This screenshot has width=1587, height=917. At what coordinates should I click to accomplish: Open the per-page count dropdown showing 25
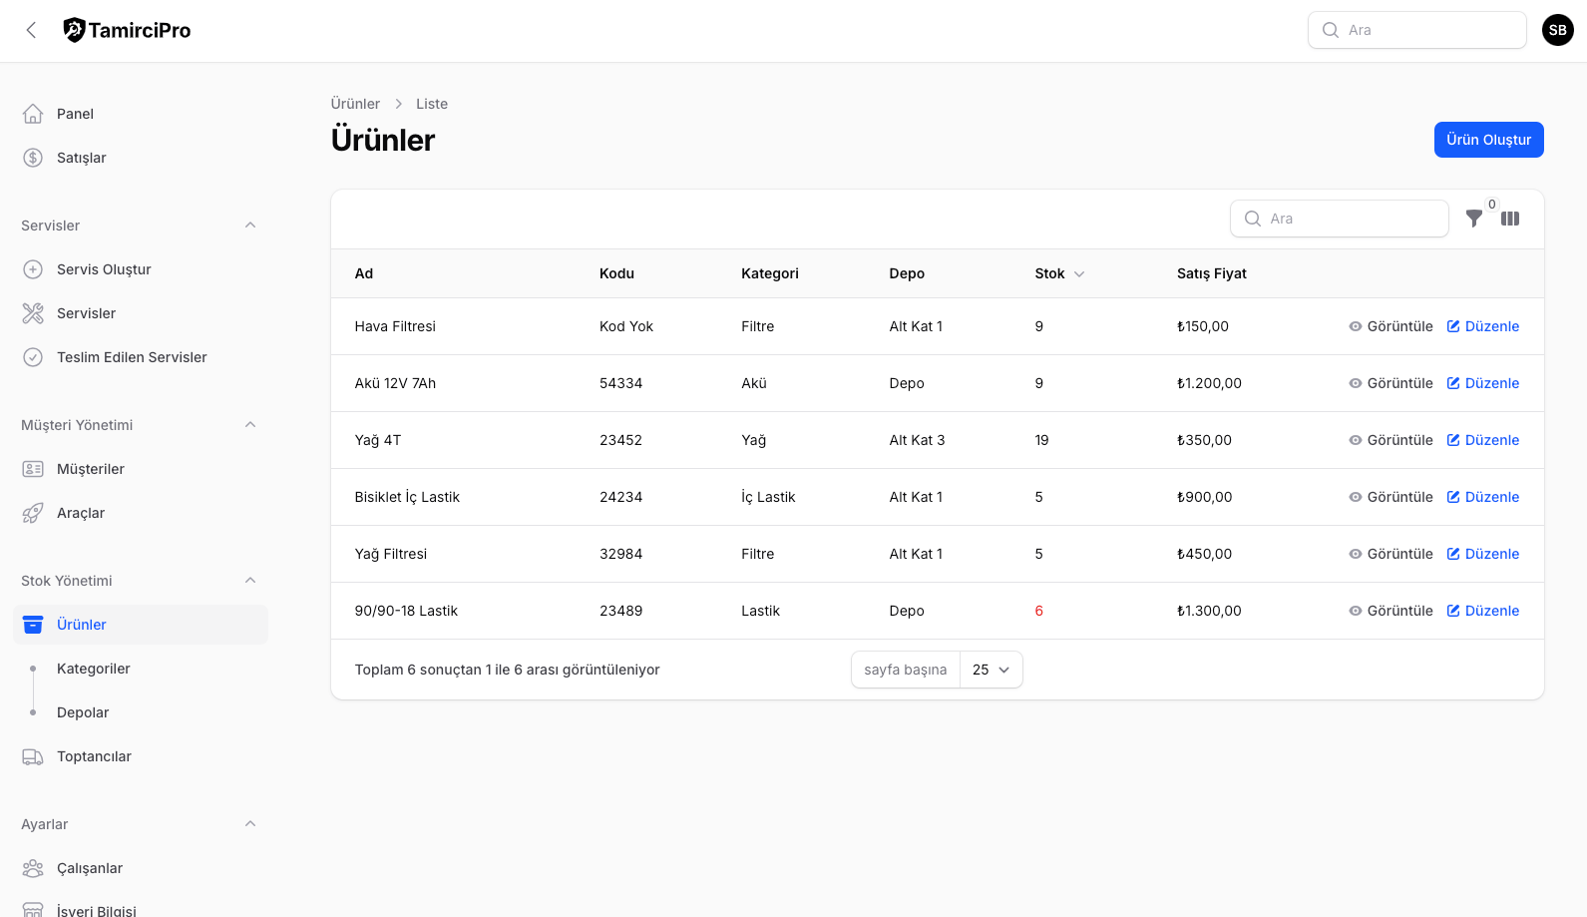coord(991,670)
